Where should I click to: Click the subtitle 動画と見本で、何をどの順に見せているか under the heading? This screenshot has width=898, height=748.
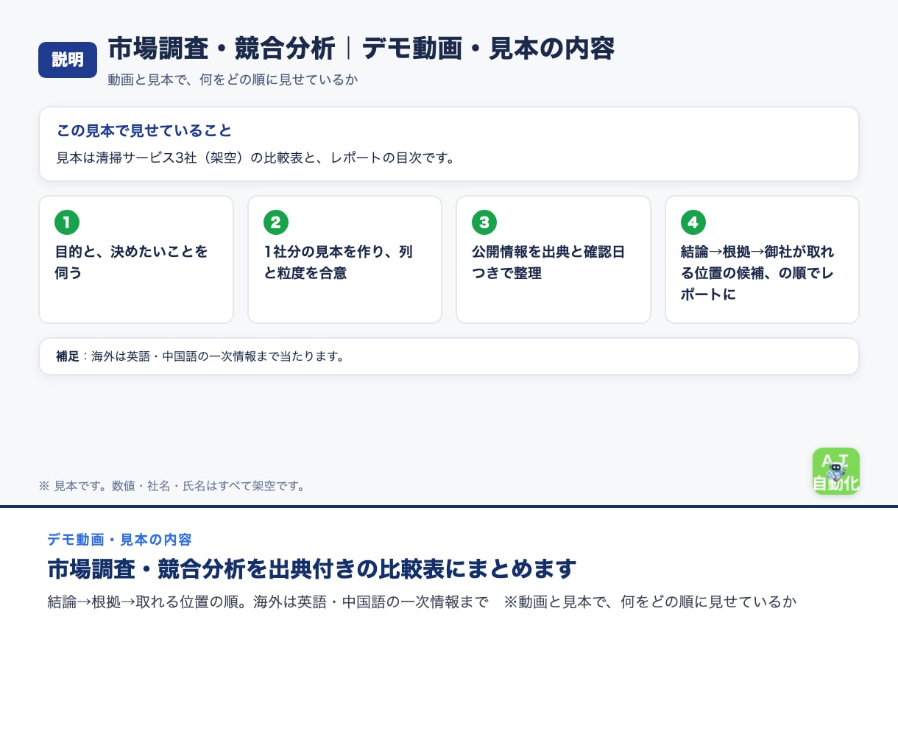click(x=233, y=80)
